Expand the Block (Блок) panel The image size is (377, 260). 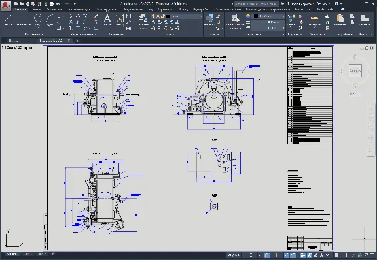click(213, 35)
